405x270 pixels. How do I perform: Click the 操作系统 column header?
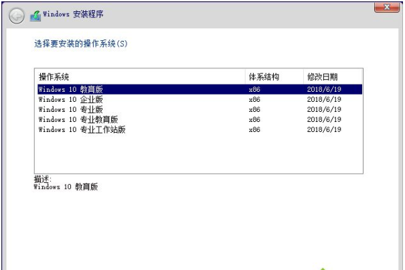(140, 76)
